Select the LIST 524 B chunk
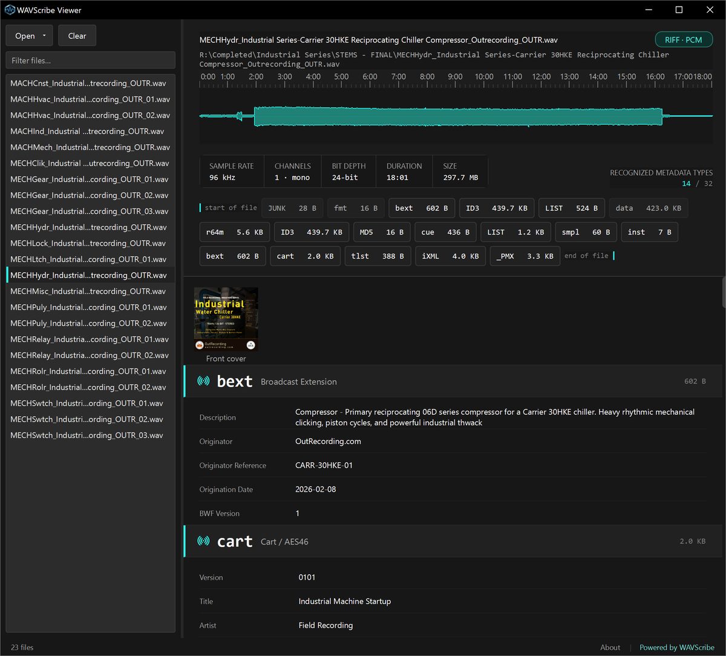Viewport: 726px width, 656px height. [571, 208]
